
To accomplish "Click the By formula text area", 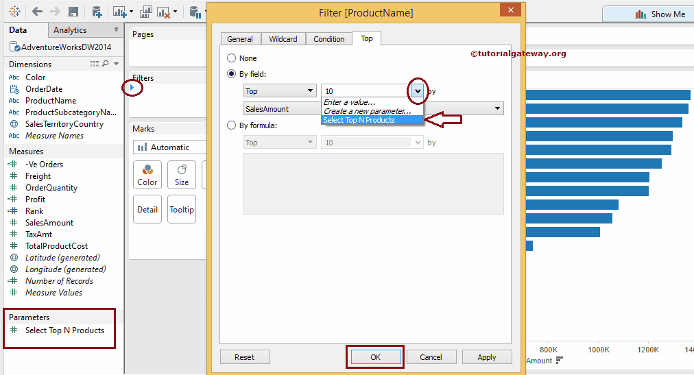I will (374, 184).
